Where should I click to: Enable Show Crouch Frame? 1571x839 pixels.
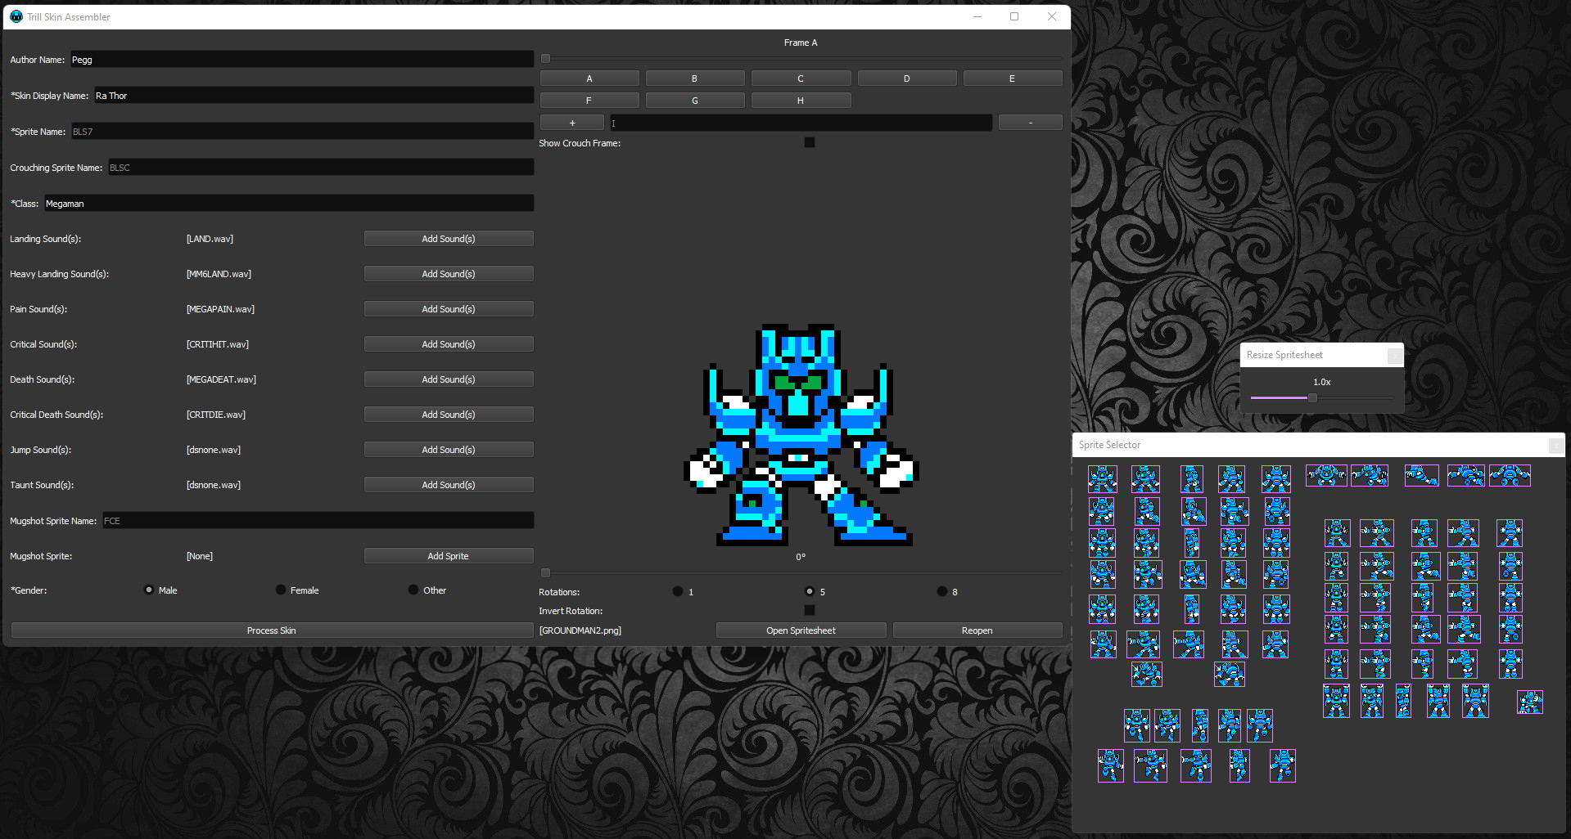point(809,141)
